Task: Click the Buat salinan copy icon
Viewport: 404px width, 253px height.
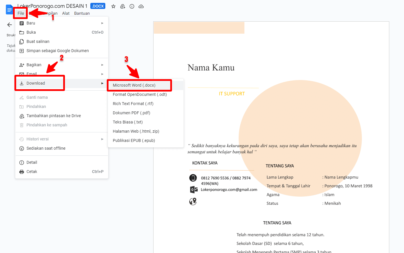Action: (22, 41)
